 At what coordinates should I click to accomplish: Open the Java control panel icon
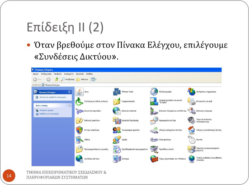[x=80, y=92]
